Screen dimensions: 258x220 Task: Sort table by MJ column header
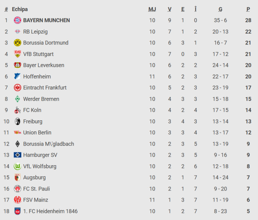pos(152,9)
